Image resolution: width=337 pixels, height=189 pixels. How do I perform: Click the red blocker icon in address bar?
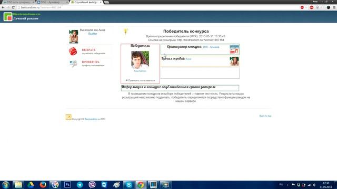click(x=302, y=7)
